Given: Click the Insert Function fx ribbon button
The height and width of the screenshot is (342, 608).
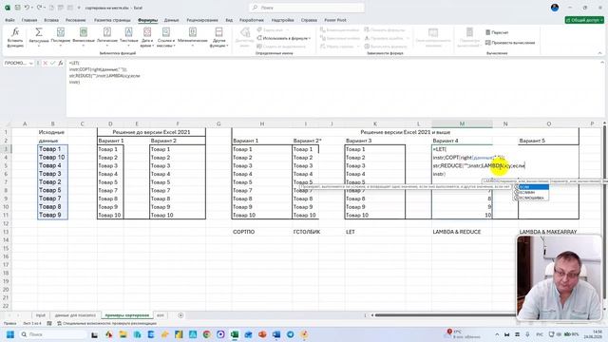Looking at the screenshot, I should point(15,38).
